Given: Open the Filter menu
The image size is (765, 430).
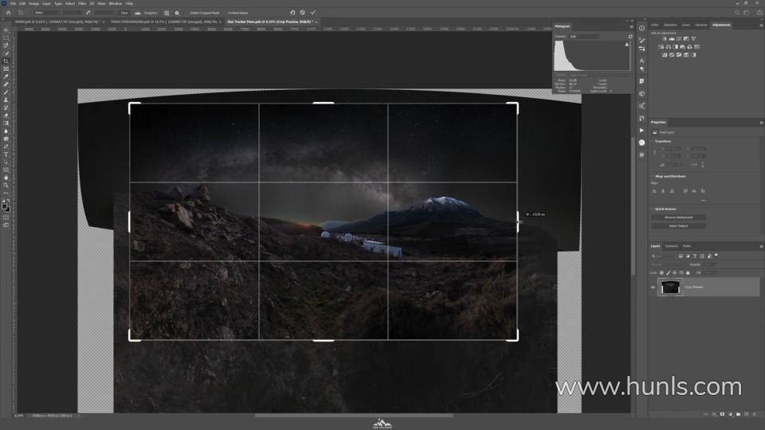Looking at the screenshot, I should coord(82,3).
